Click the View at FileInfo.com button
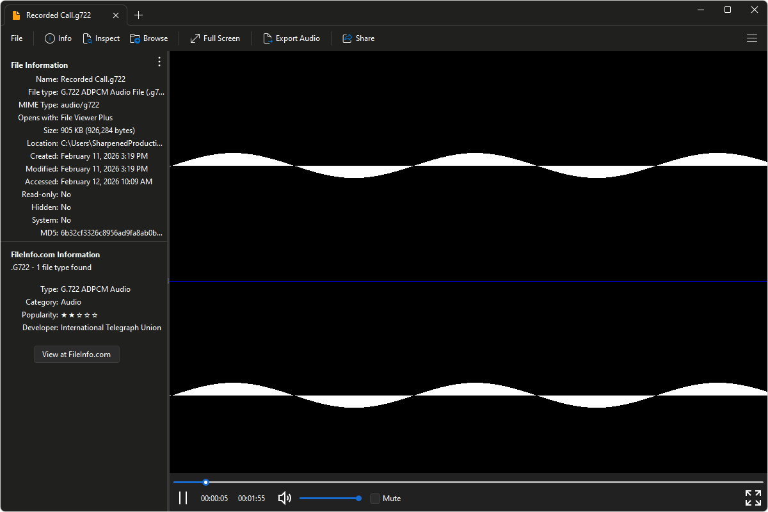The width and height of the screenshot is (768, 512). click(x=77, y=355)
